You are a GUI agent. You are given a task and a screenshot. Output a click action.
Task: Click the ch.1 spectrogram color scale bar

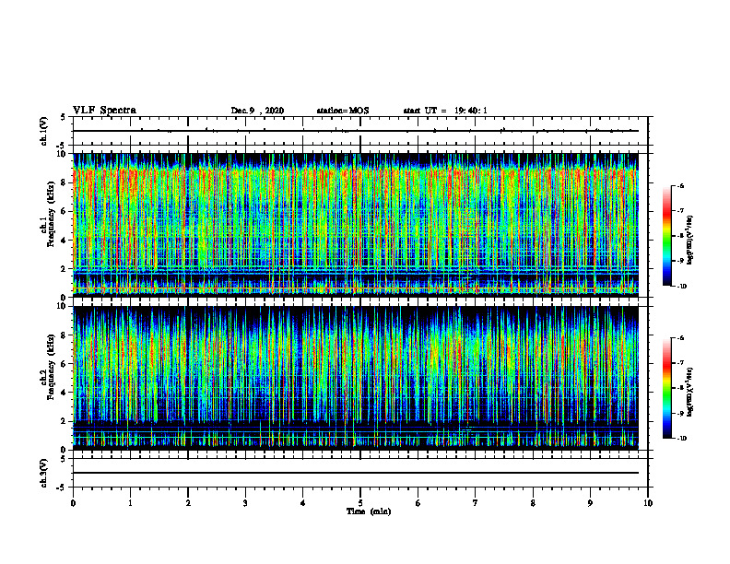pos(666,236)
